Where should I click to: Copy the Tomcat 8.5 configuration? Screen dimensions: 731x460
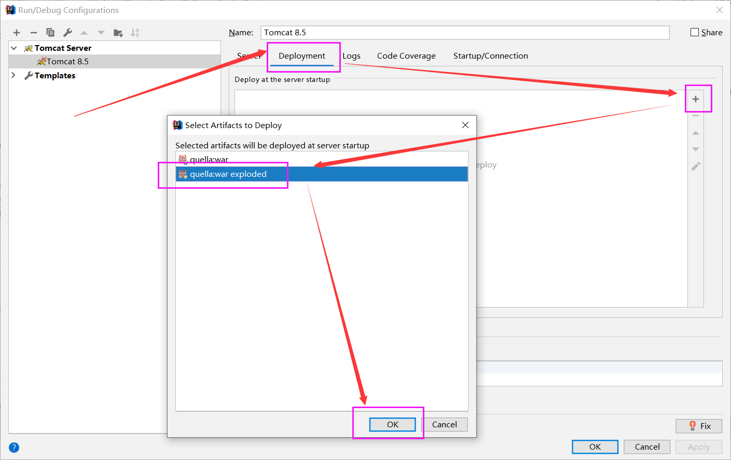coord(50,32)
